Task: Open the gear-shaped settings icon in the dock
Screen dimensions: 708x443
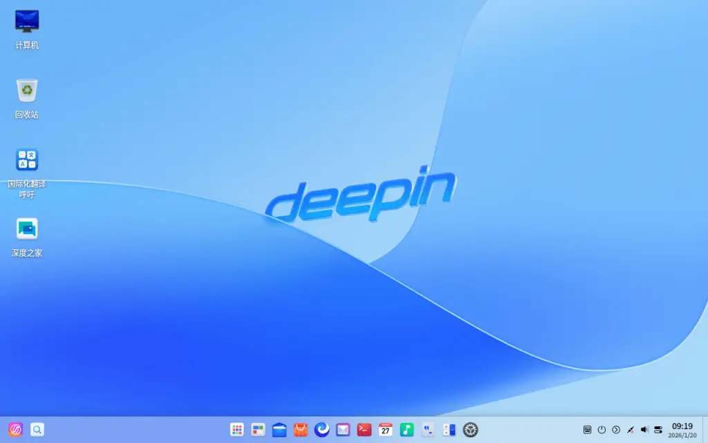Action: 471,430
